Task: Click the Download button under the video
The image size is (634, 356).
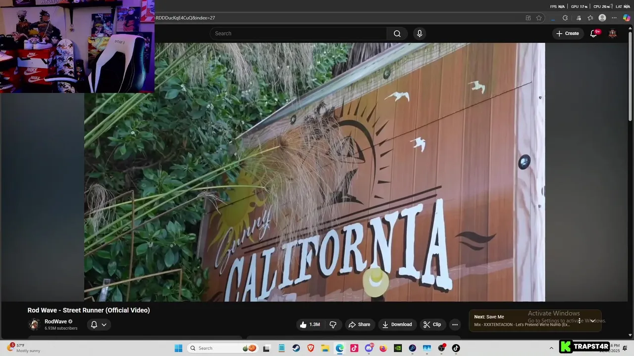Action: click(397, 324)
